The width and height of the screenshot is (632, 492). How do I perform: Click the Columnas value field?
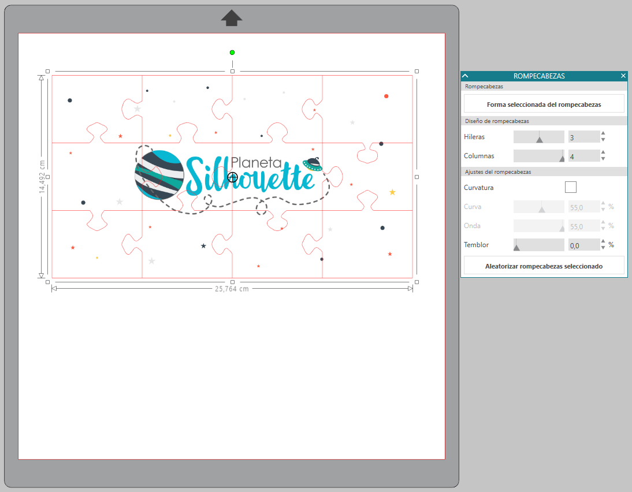pyautogui.click(x=583, y=156)
